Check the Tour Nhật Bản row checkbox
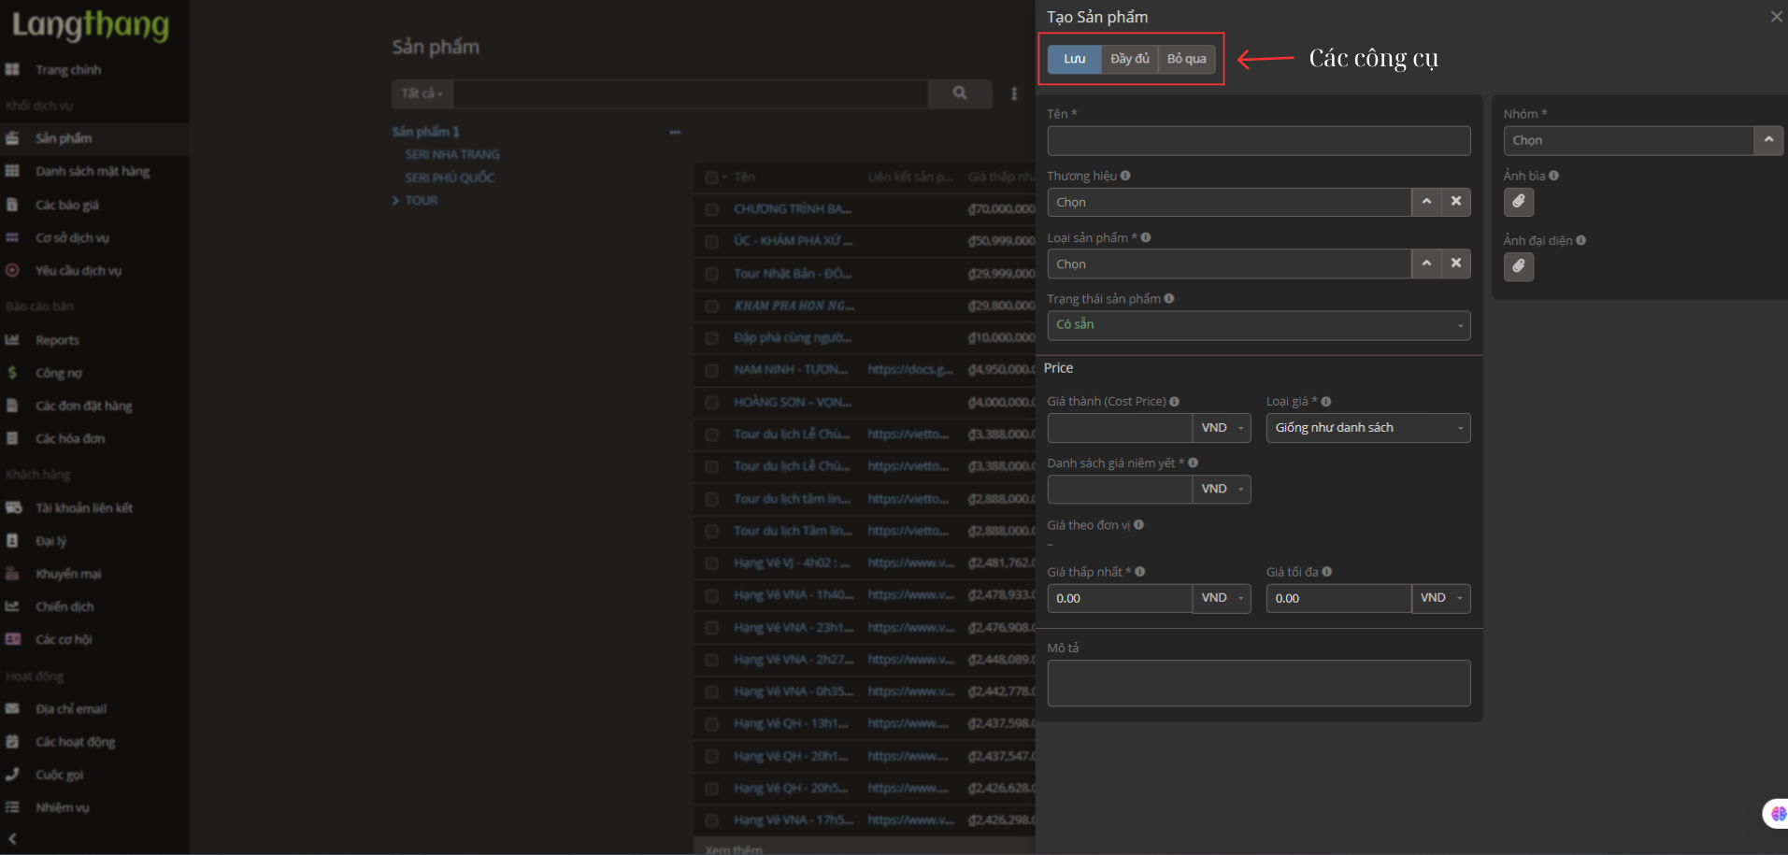Screen dimensions: 1788x855 [711, 274]
